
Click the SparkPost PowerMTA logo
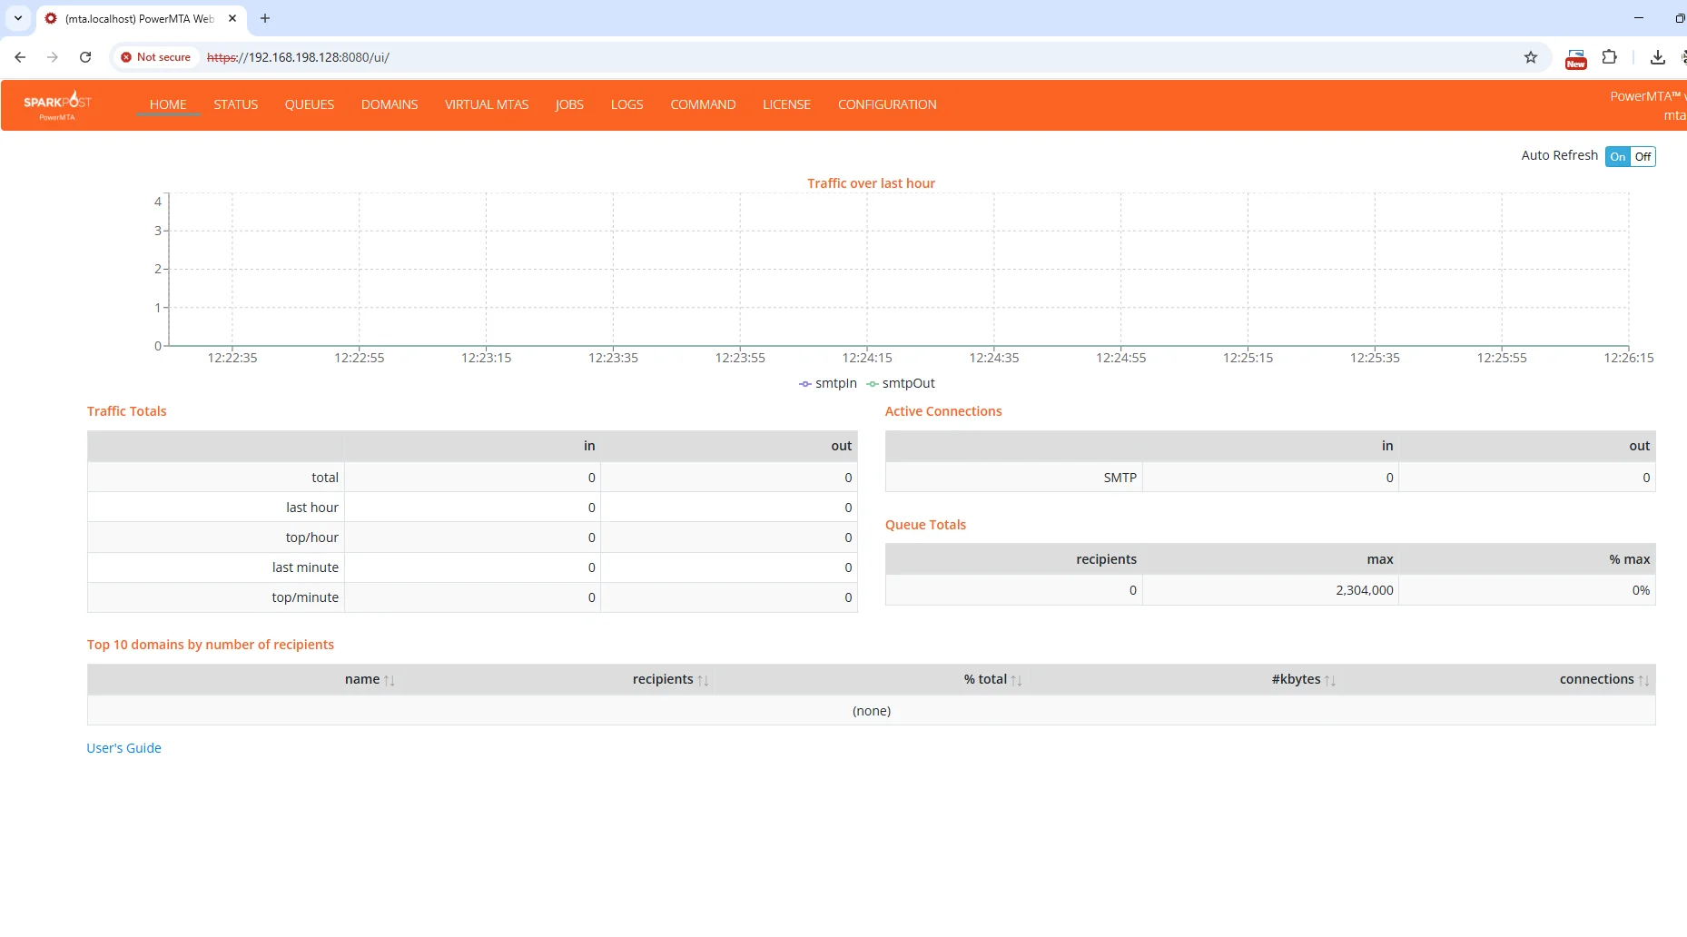[57, 105]
